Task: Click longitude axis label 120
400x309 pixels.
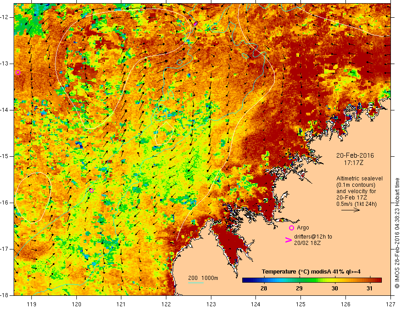Action: point(76,304)
